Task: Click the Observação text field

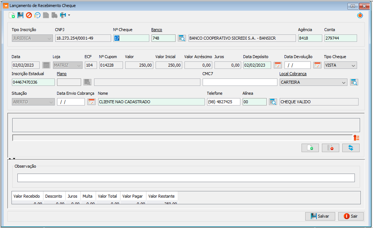Action: pyautogui.click(x=186, y=178)
